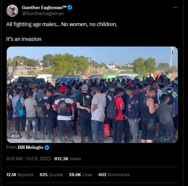Show the 12.1K Reposts list
The height and width of the screenshot is (186, 188).
[20, 175]
